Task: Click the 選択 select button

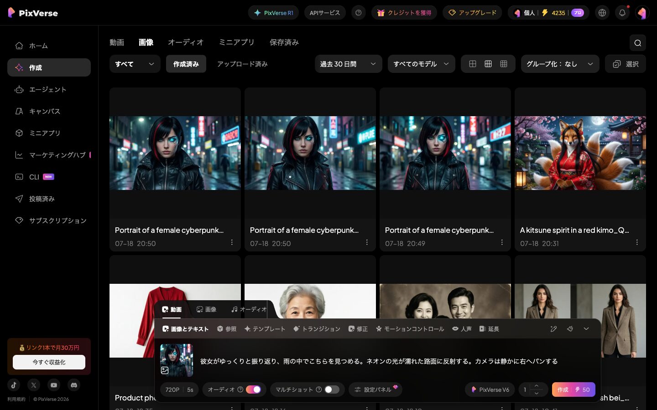Action: pos(626,64)
